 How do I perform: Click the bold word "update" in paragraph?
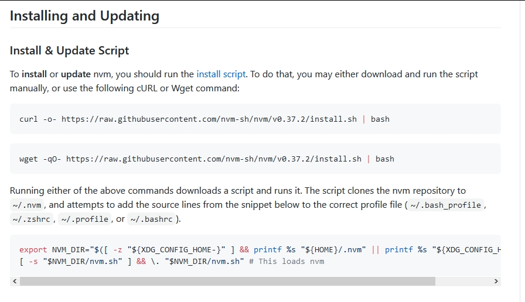click(x=76, y=74)
